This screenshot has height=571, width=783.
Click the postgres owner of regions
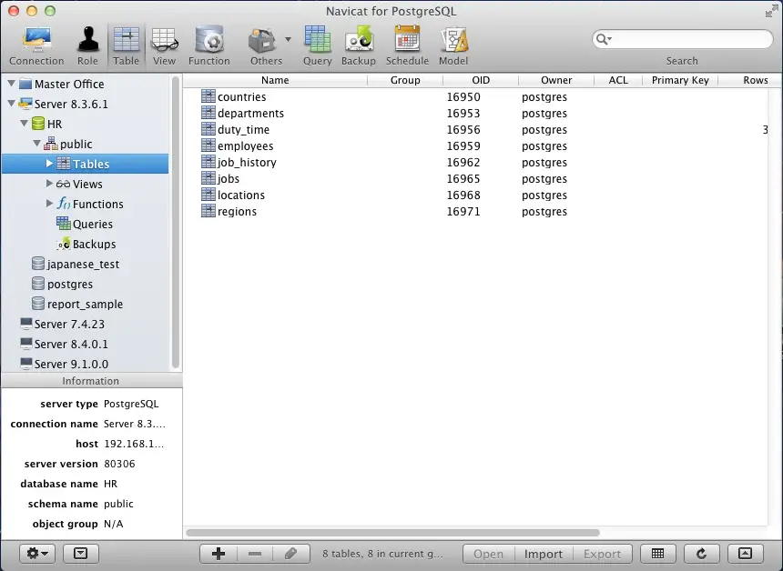point(544,212)
